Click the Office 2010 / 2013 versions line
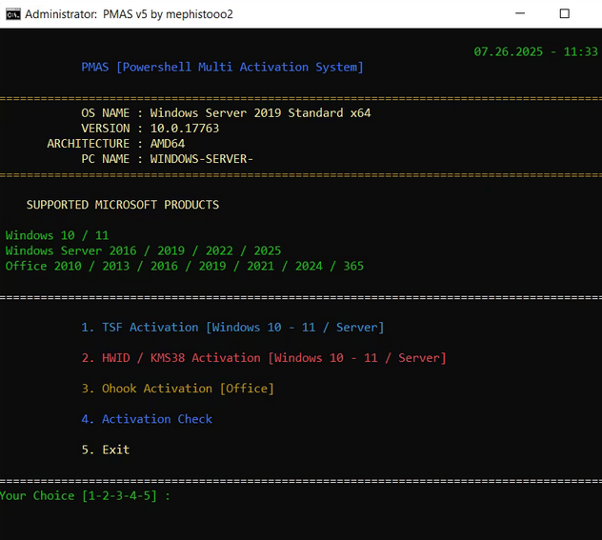Screen dimensions: 602x540 click(184, 266)
